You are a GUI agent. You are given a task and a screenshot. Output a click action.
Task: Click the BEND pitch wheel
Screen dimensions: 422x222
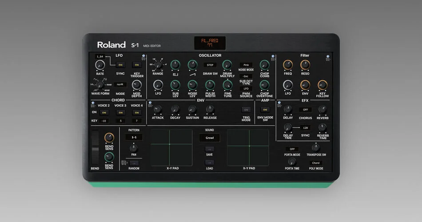point(95,147)
